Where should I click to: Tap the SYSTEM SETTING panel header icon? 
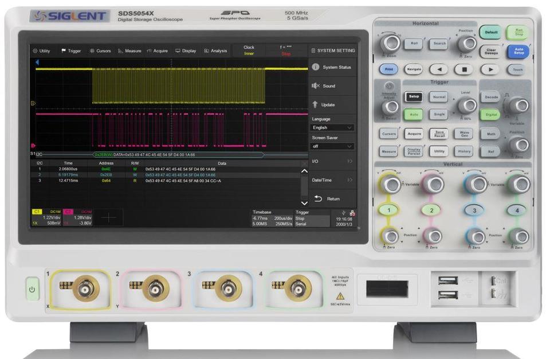click(x=313, y=50)
